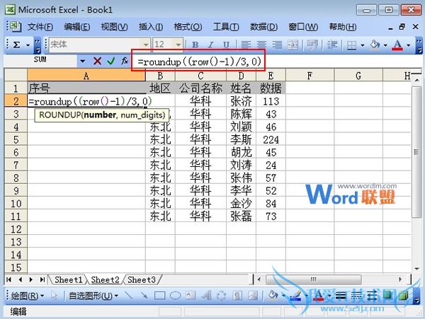The image size is (425, 319).
Task: Click Merge and Center icon
Action: point(293,45)
